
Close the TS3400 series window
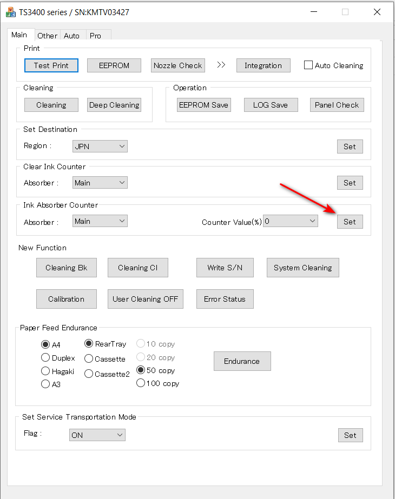coord(377,12)
